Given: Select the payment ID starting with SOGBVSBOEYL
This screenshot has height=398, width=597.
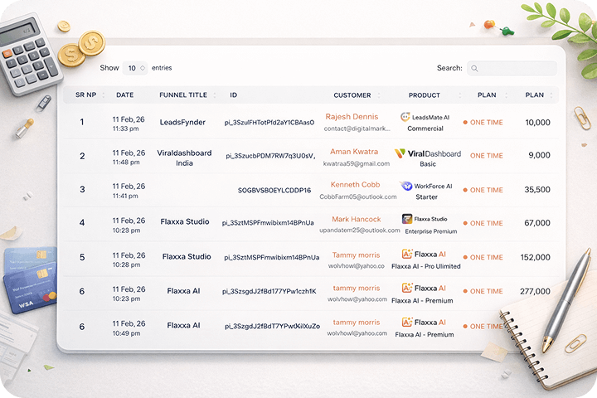Looking at the screenshot, I should tap(274, 190).
